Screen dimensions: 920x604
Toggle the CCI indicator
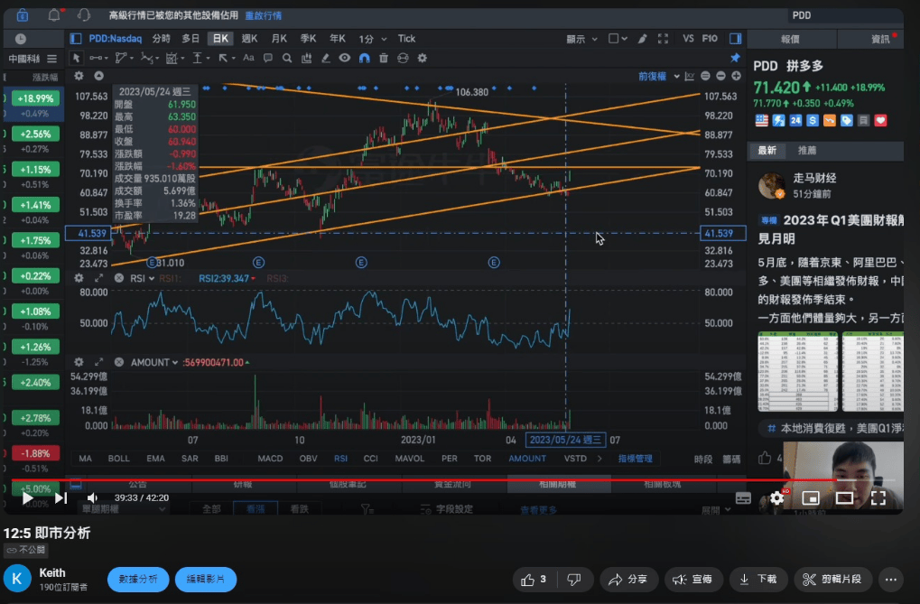click(x=371, y=459)
